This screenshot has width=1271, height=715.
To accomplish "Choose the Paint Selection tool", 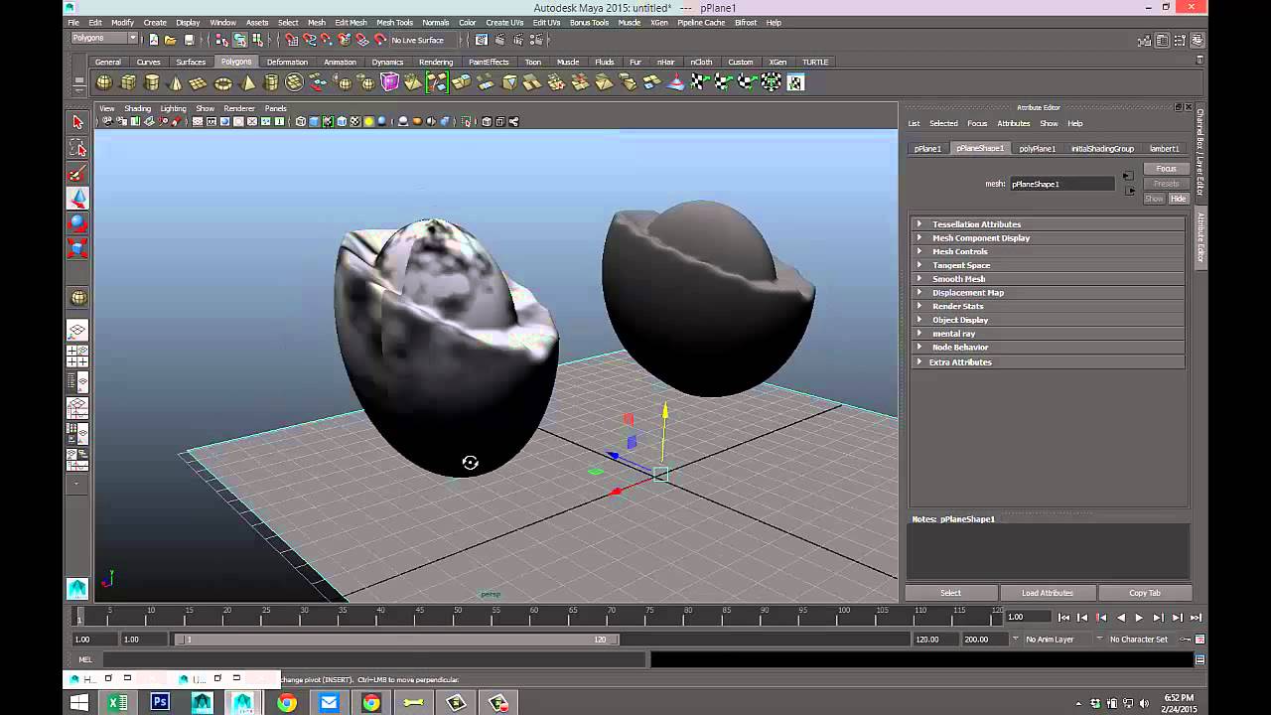I will click(x=77, y=174).
